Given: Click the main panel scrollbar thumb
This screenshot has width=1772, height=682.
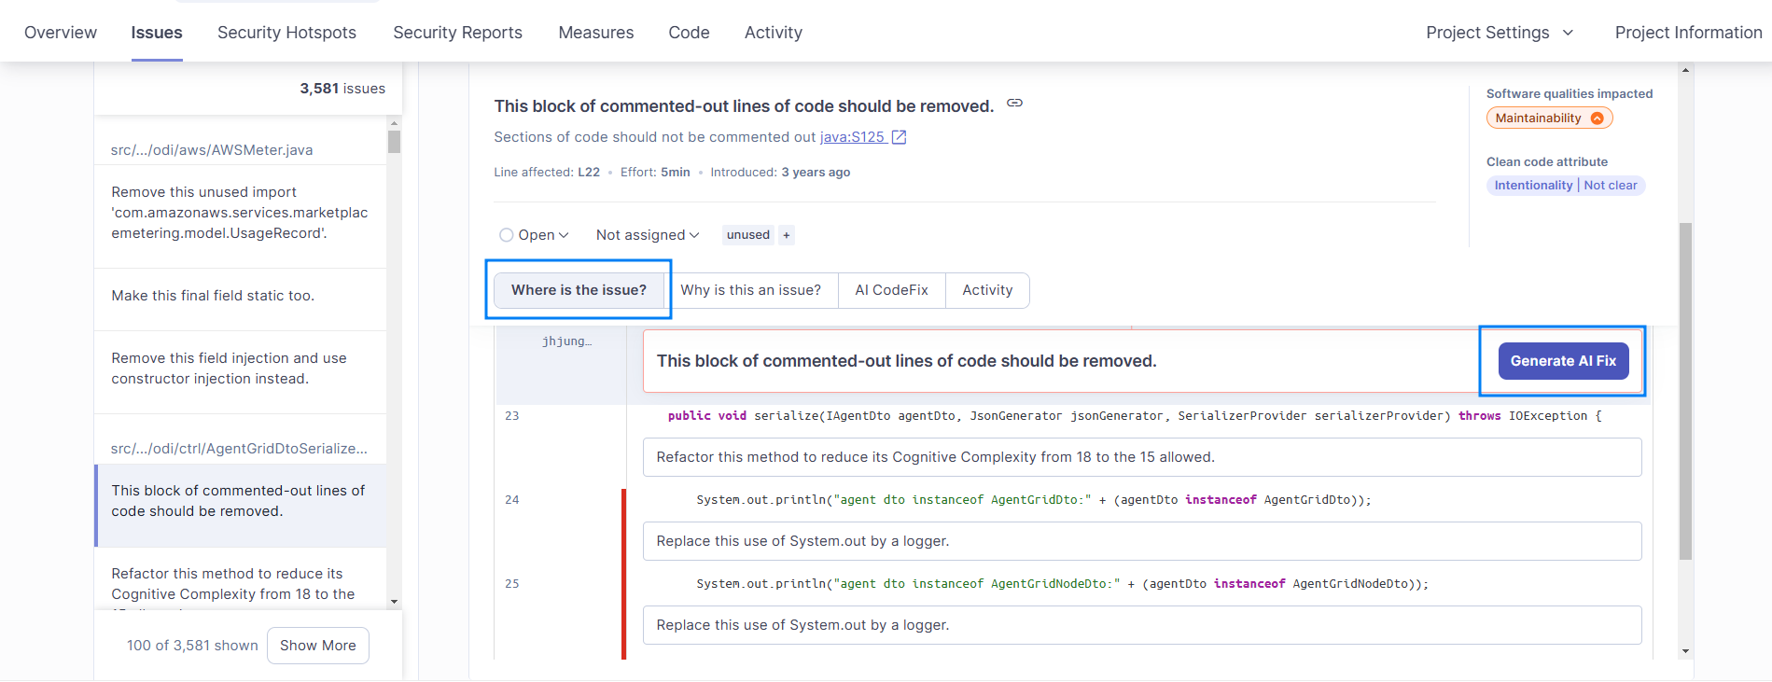Looking at the screenshot, I should pyautogui.click(x=1685, y=391).
